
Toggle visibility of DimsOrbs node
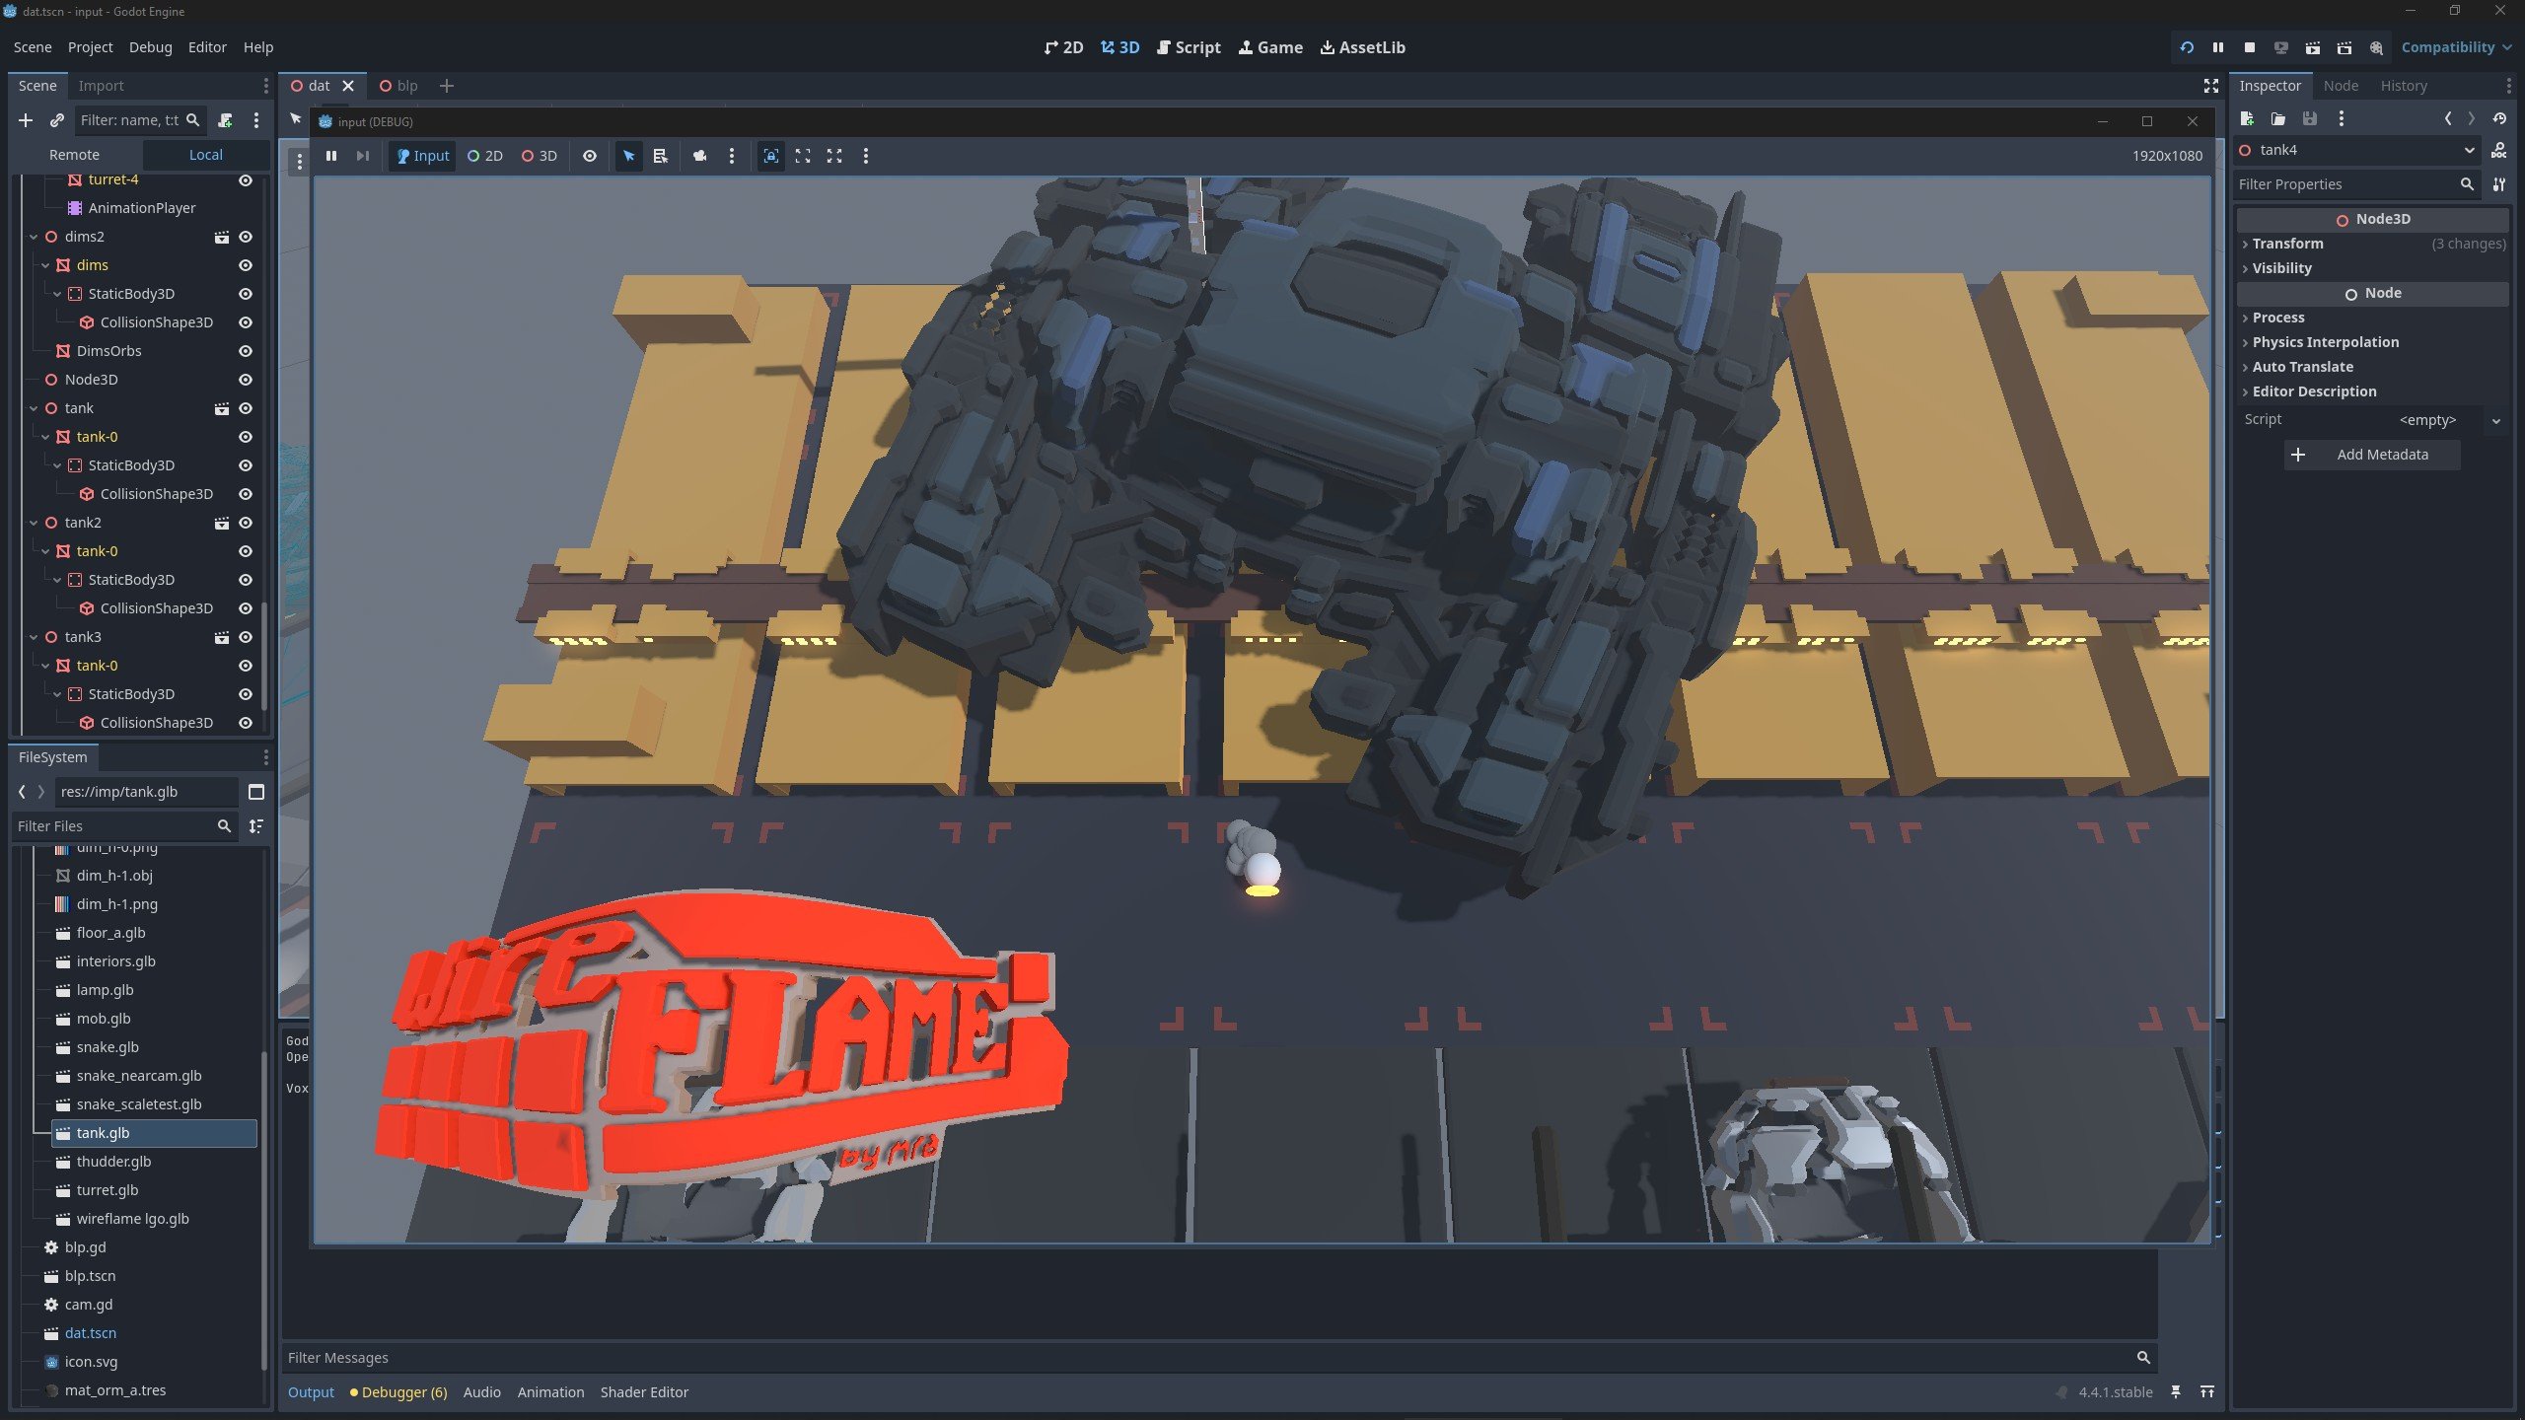pyautogui.click(x=246, y=351)
